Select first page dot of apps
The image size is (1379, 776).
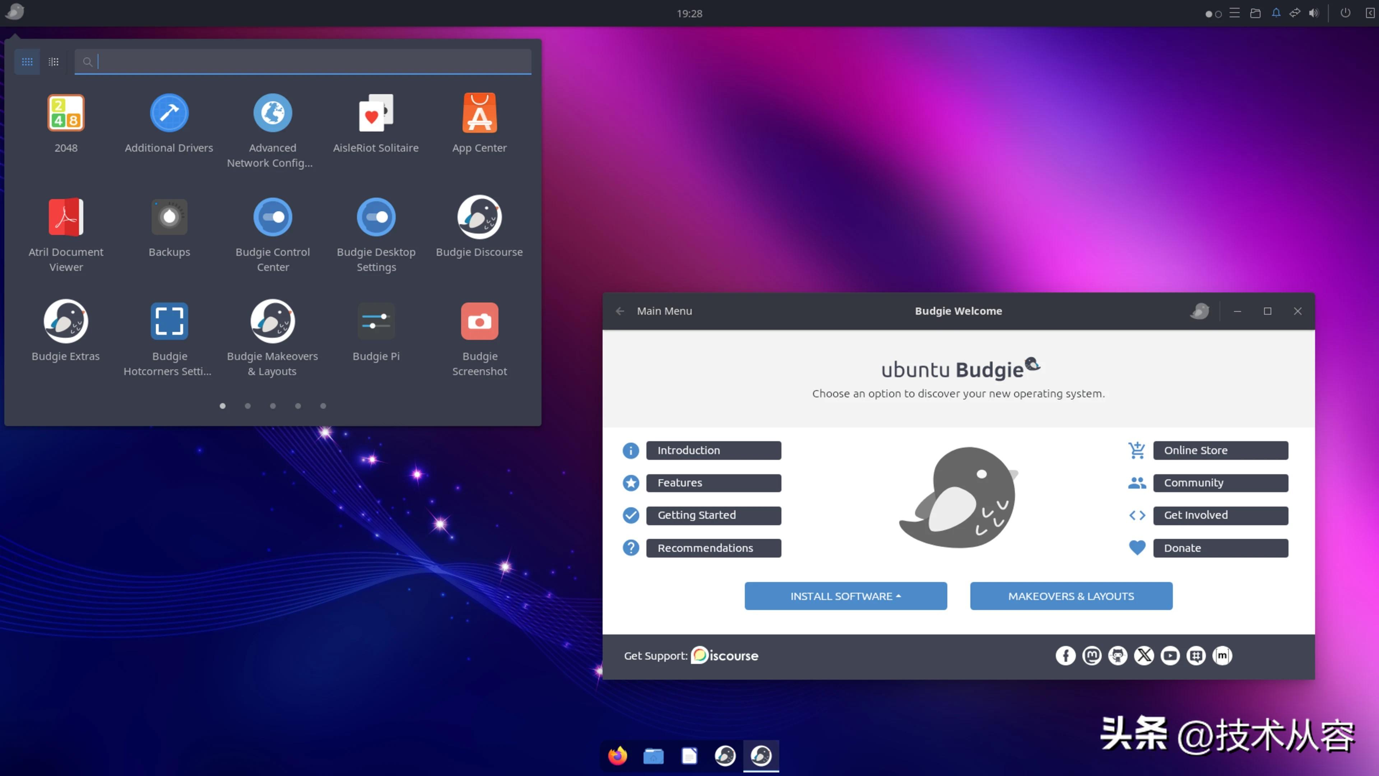(222, 406)
